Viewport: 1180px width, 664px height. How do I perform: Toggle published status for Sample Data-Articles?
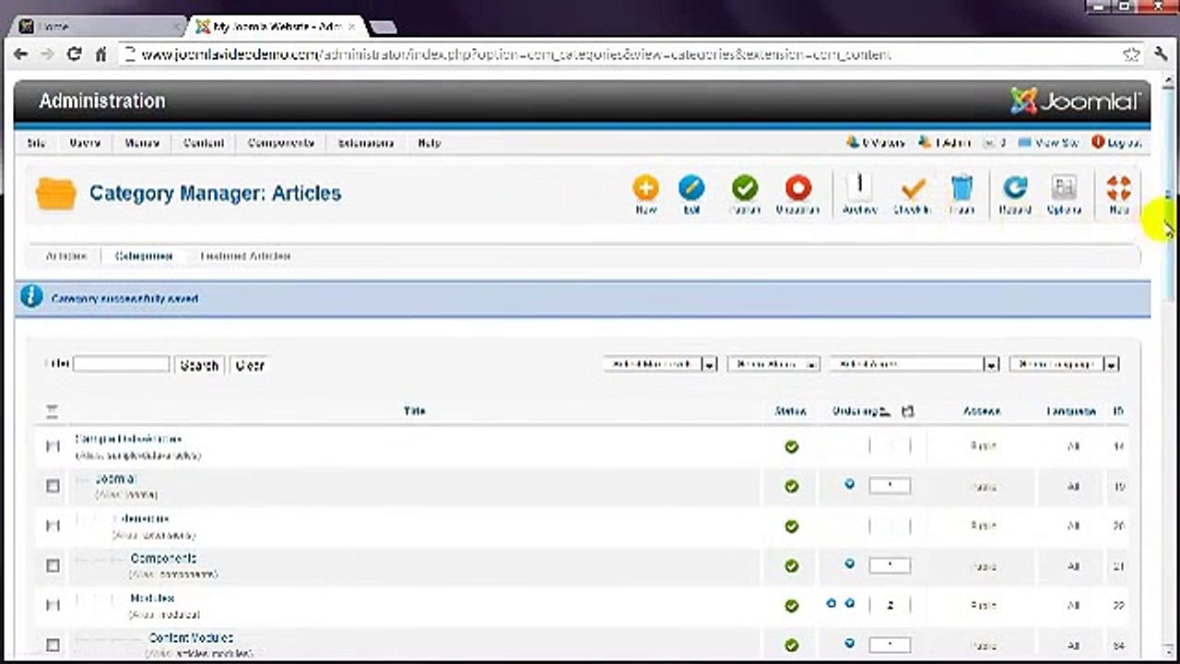tap(791, 446)
